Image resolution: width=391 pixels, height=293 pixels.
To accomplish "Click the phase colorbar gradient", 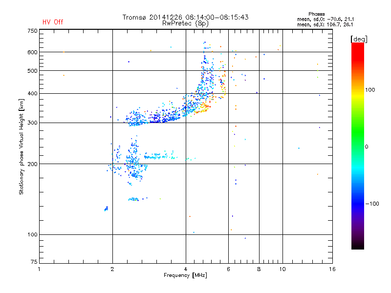I will (x=358, y=146).
